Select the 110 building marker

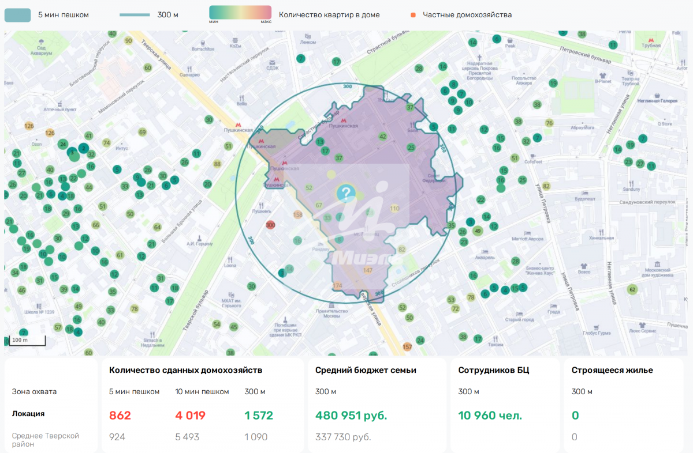[x=394, y=209]
